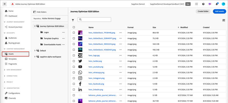Open actions menu for hero_twitter.png
Image resolution: width=228 pixels, height=103 pixels.
120,61
